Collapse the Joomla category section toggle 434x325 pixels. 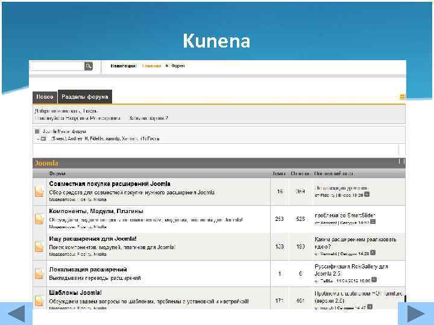click(401, 161)
